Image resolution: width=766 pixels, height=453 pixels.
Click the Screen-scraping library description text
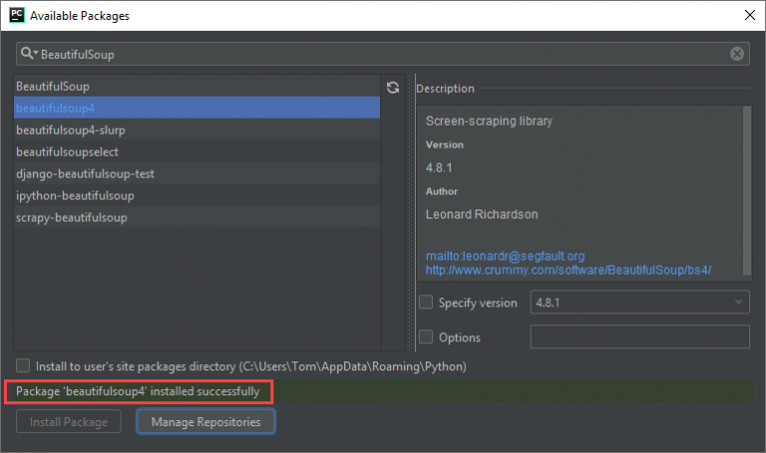click(489, 120)
